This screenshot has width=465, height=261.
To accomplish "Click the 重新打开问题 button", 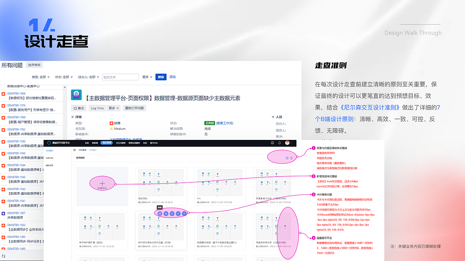I will [x=134, y=108].
